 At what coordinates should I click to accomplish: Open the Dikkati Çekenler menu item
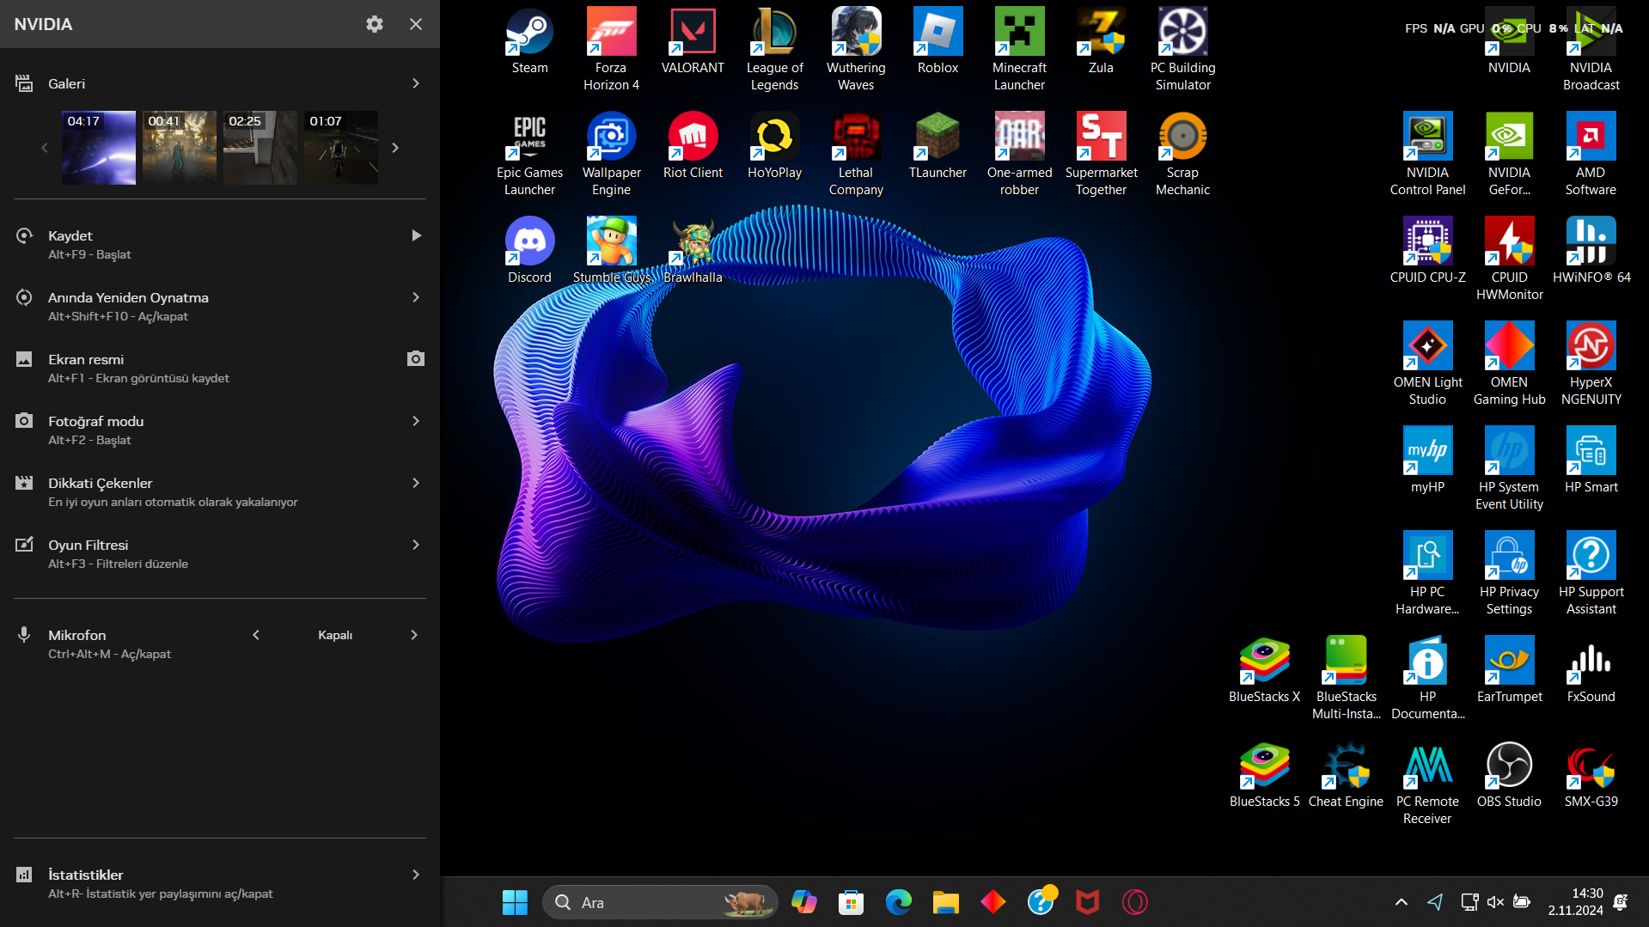(416, 483)
